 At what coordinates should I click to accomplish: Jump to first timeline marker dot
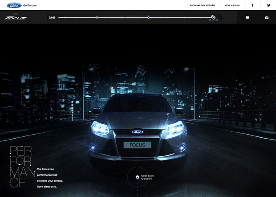[97, 17]
